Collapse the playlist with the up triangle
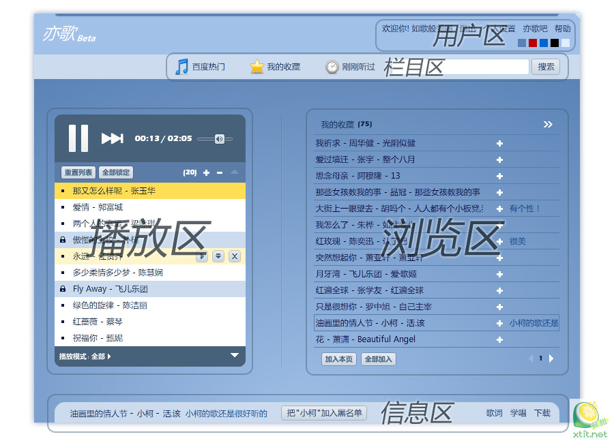Viewport: 614px width, 443px height. click(235, 172)
